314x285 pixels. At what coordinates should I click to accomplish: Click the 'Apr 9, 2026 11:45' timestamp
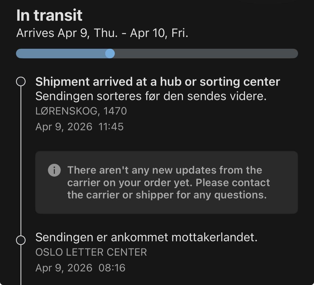point(79,127)
